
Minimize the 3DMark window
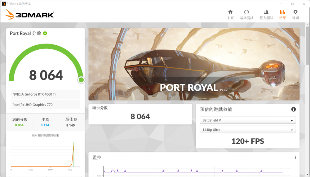[x=281, y=4]
